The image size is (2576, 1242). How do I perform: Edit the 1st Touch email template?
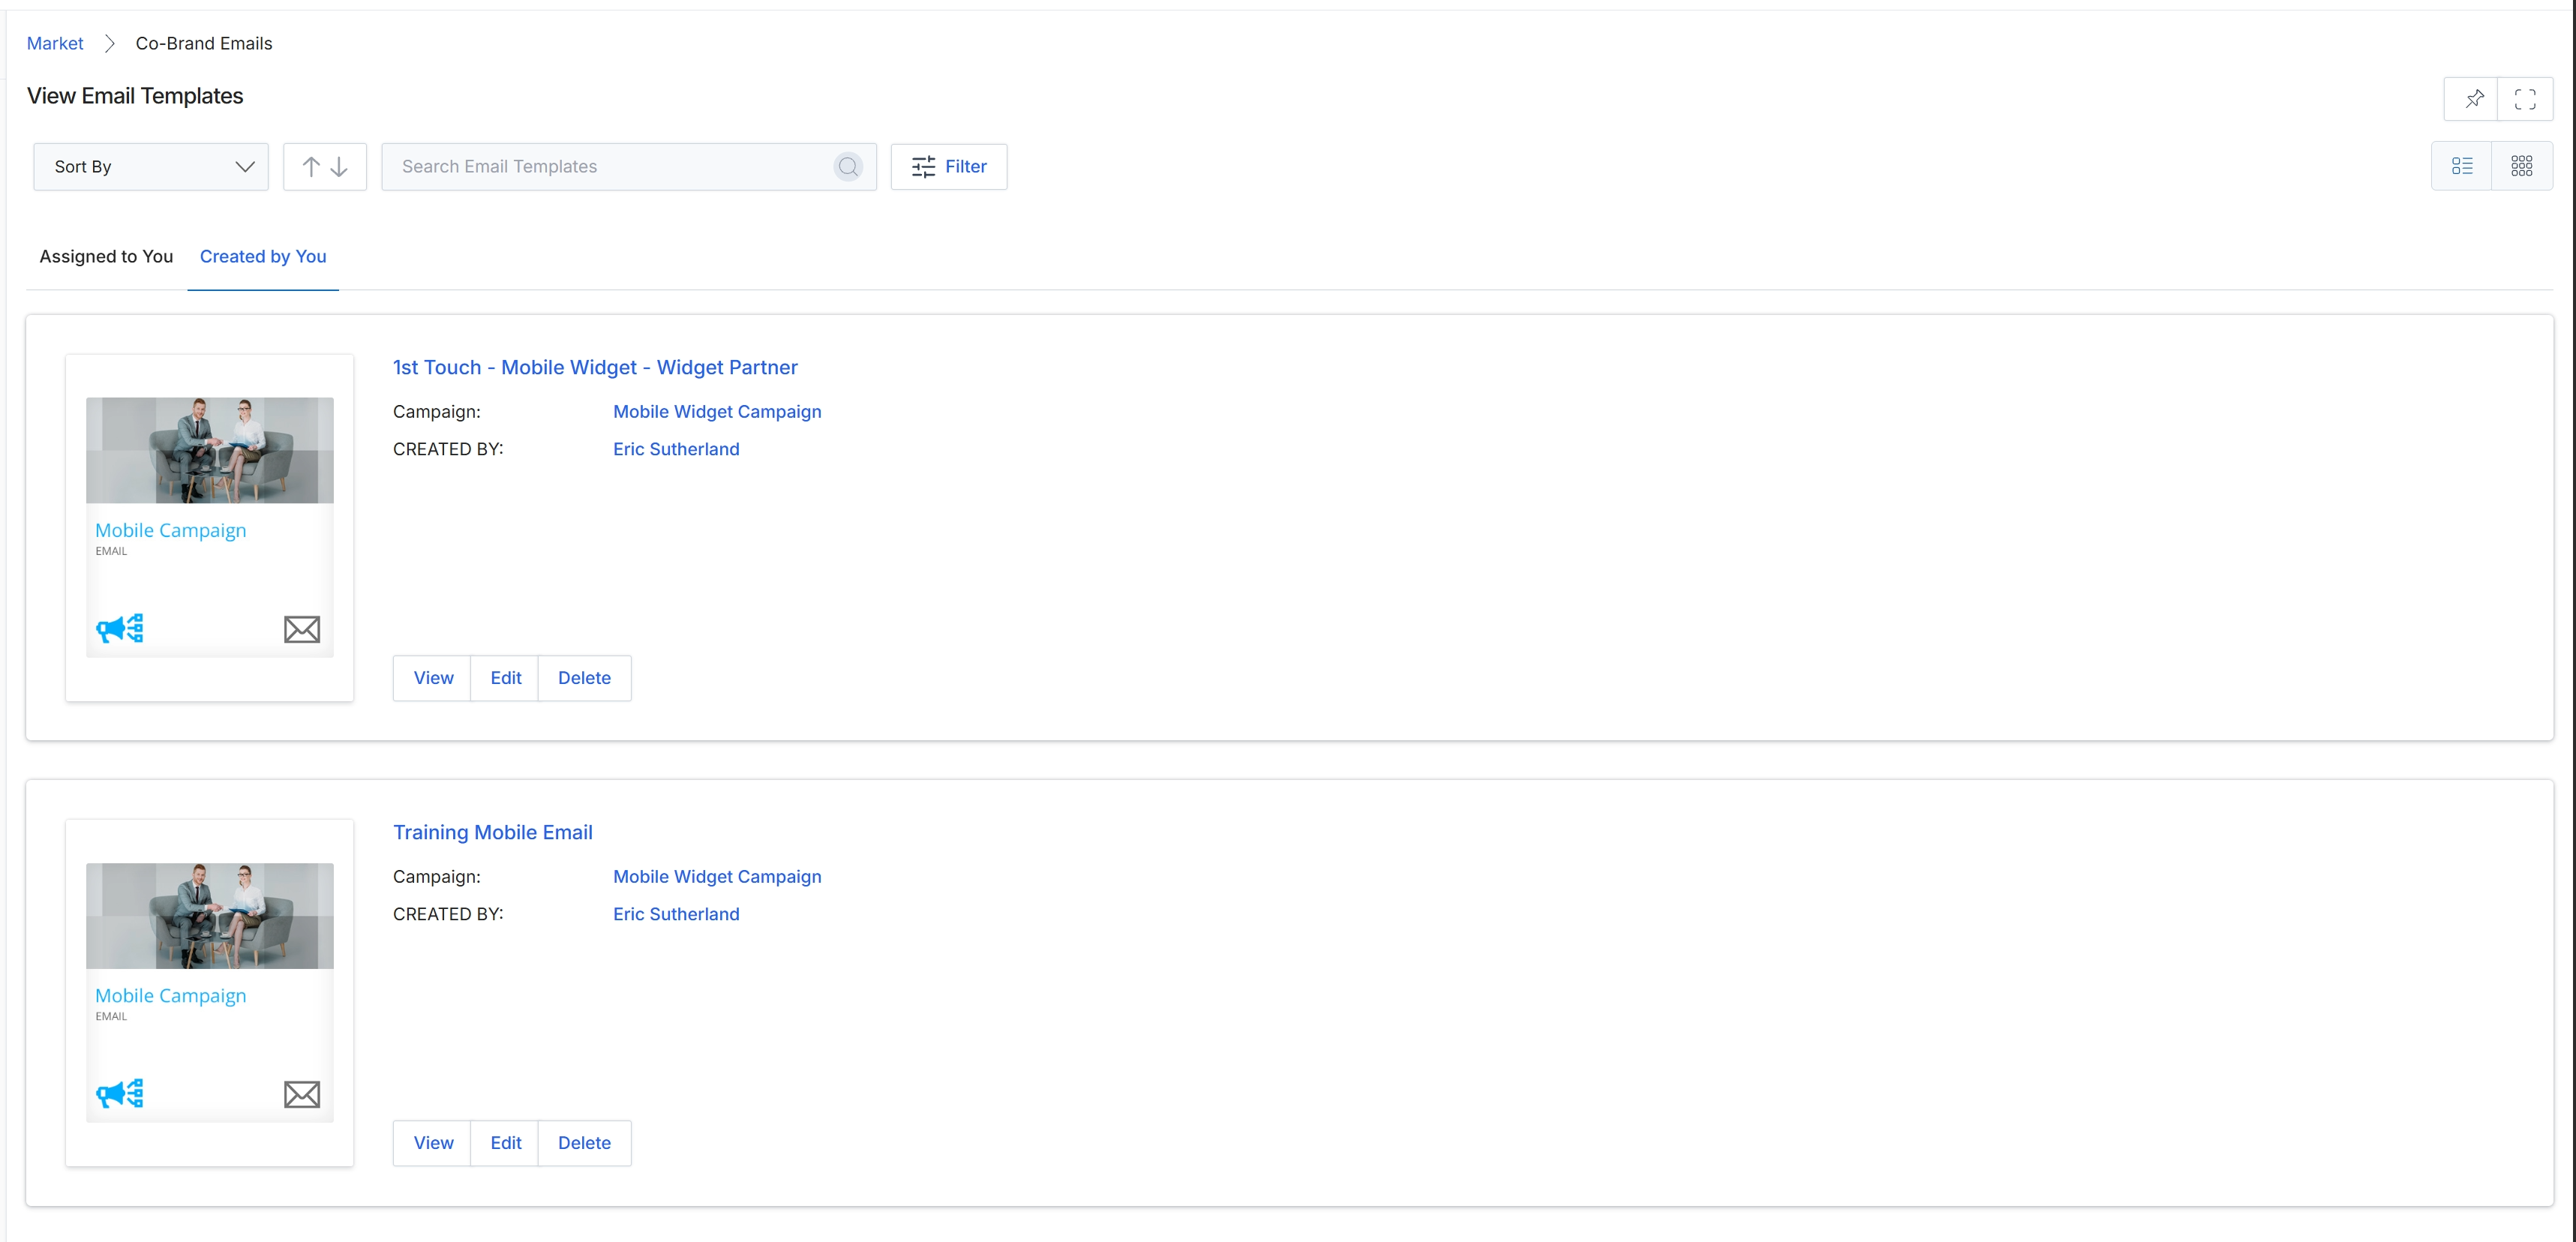click(505, 678)
